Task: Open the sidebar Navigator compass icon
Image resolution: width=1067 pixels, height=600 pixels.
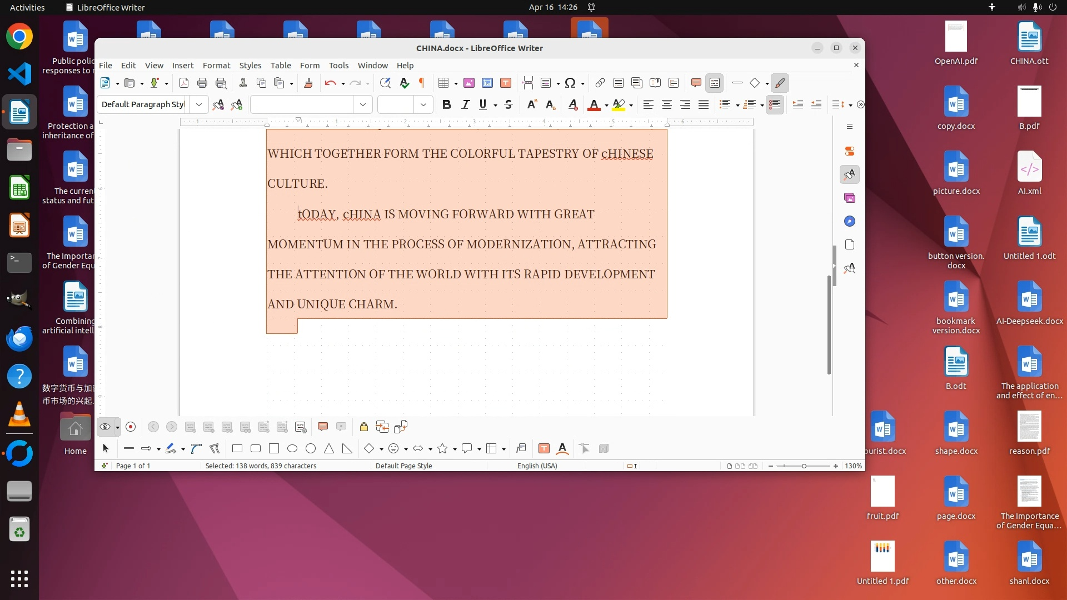Action: 849,222
